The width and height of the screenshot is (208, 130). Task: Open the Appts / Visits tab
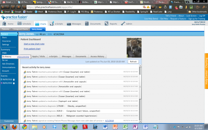(x=38, y=56)
